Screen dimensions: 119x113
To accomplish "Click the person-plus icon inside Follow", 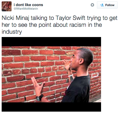I will pos(102,5).
